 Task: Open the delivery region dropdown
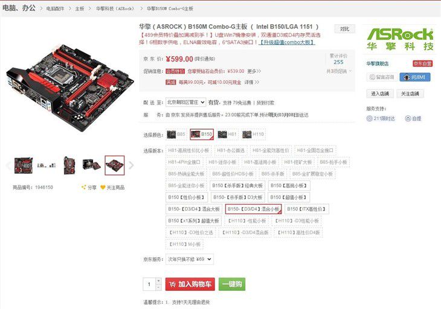point(185,102)
